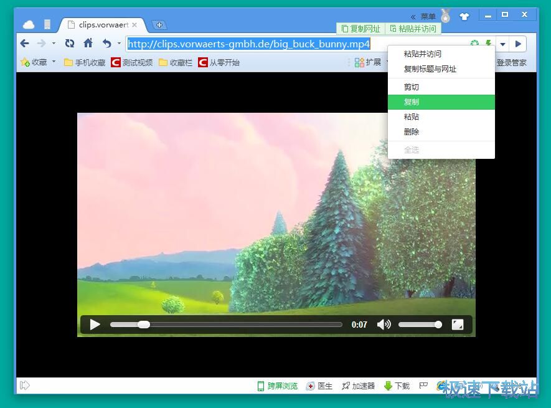Click the lightning speed mode icon in address bar
Screen dimensions: 551x408
click(x=489, y=43)
